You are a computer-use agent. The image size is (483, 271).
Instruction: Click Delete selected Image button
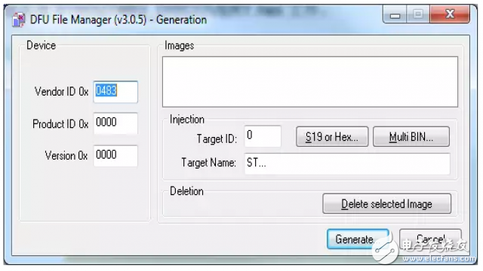[x=387, y=204]
